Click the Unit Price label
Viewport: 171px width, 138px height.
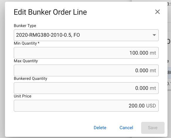pos(23,96)
